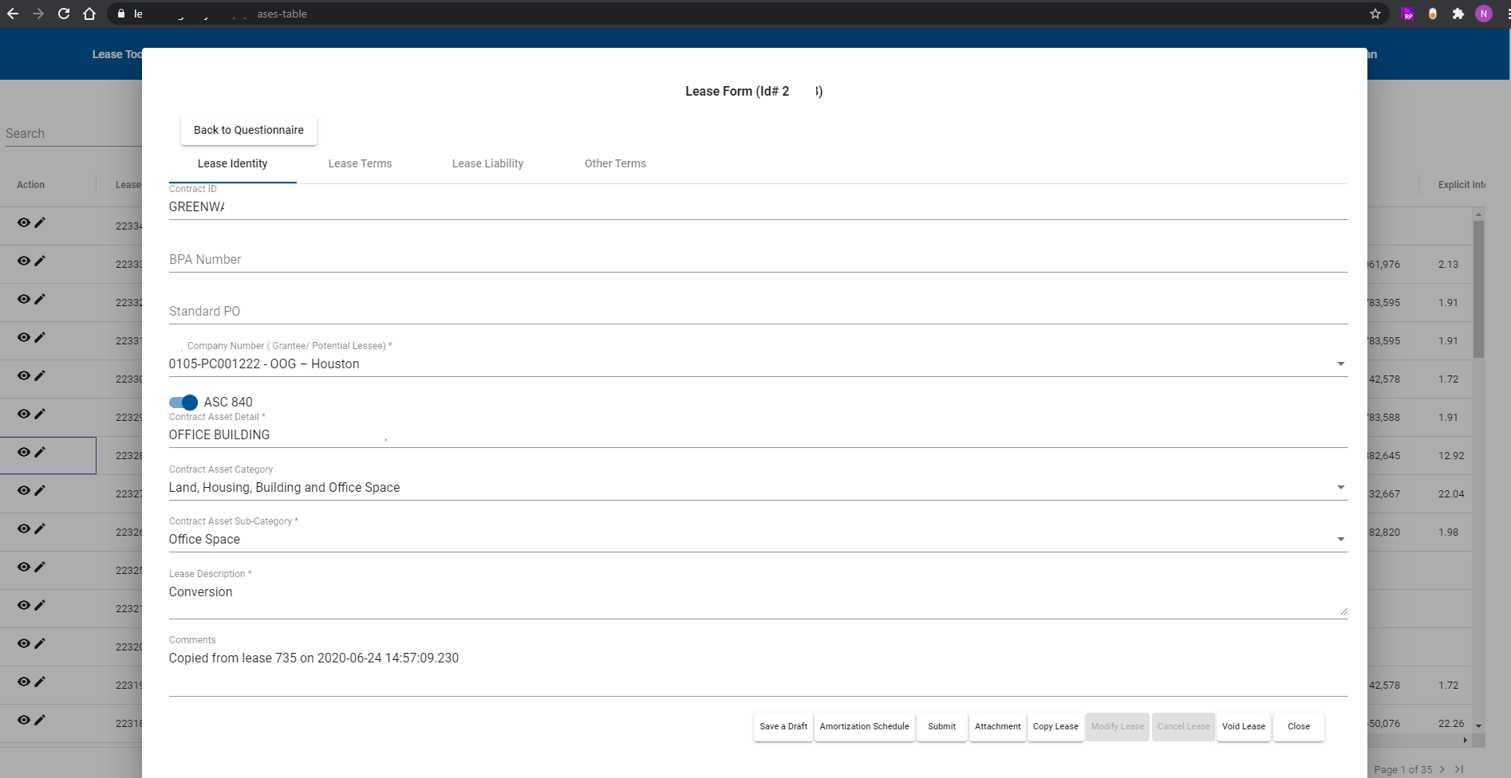Screen dimensions: 1511x778
Task: View lease in the first table row
Action: click(x=24, y=222)
